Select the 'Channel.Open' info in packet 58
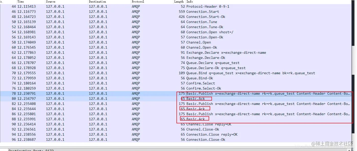 (x=199, y=42)
